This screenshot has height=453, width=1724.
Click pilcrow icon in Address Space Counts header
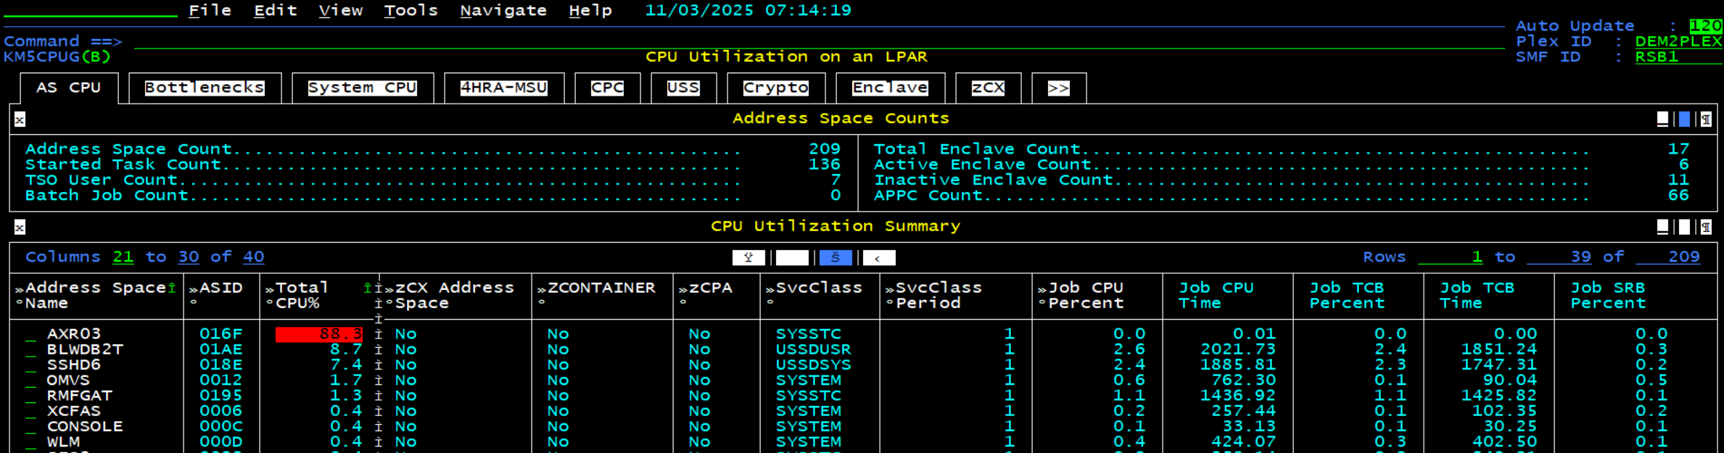[1706, 120]
